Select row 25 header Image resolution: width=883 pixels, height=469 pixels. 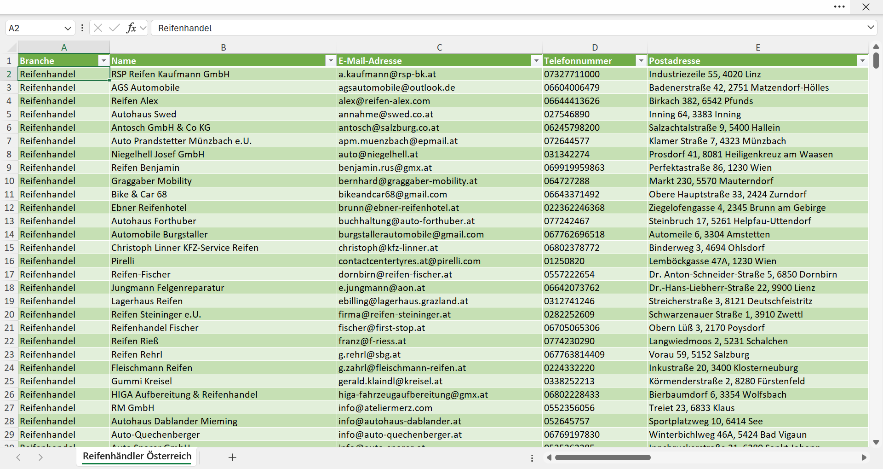click(9, 381)
